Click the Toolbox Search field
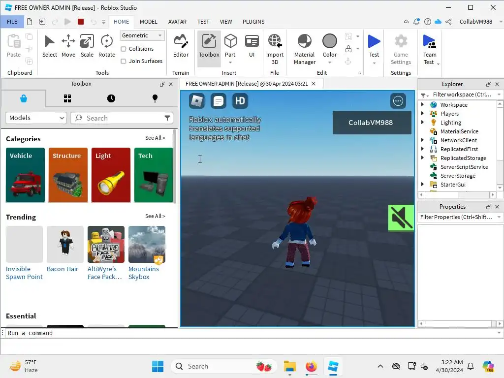The height and width of the screenshot is (378, 504). point(122,118)
